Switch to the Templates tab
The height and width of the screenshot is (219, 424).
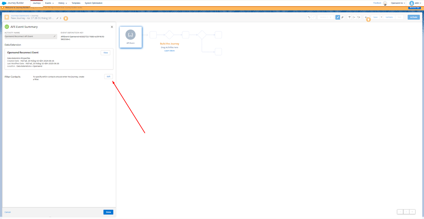tap(76, 3)
